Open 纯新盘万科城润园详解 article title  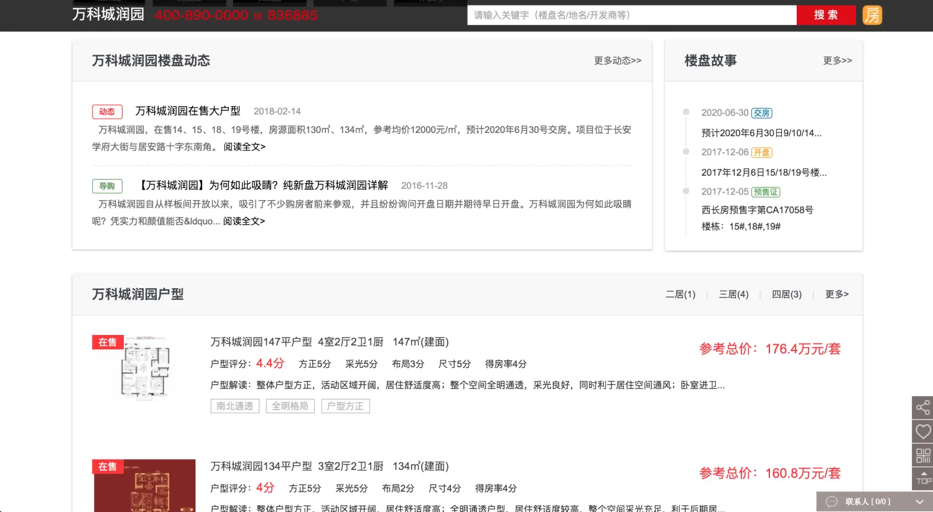coord(262,185)
